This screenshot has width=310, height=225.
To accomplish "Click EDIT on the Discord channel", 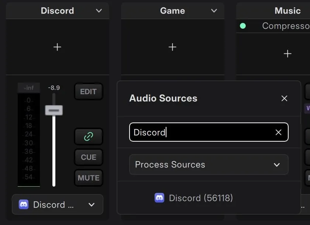I will pos(88,91).
